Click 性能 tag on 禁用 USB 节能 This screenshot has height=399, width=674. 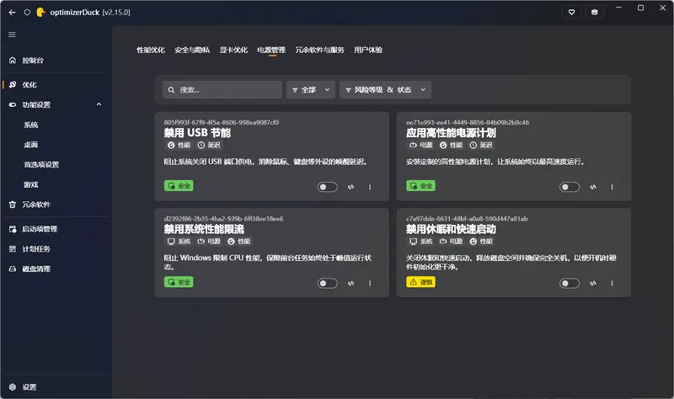click(179, 145)
